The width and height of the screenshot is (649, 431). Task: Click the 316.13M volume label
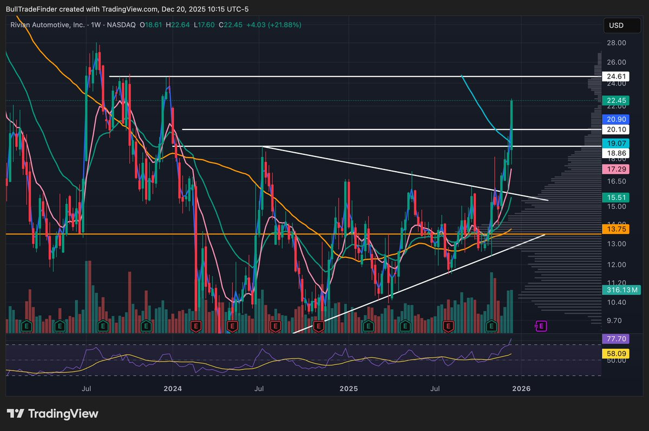(621, 290)
